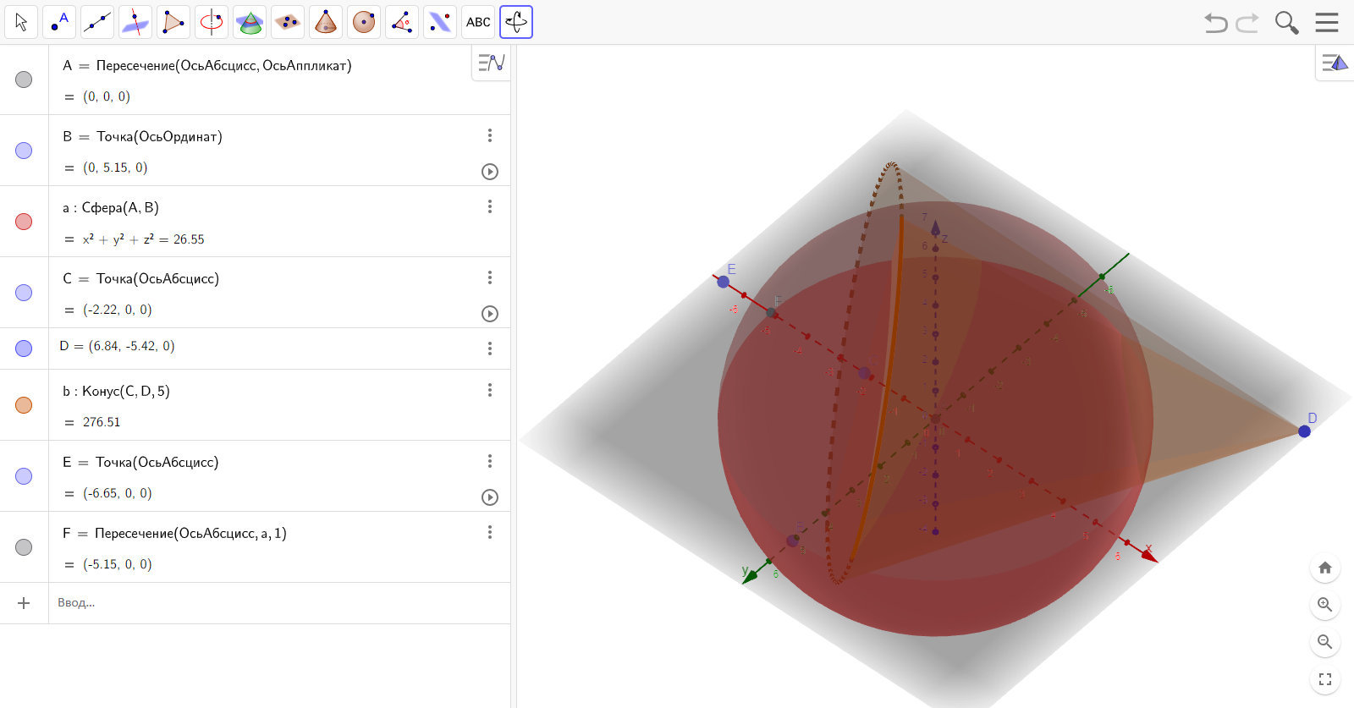
Task: Play animation for point C
Action: 490,314
